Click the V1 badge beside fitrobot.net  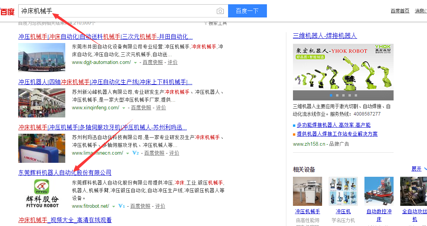click(x=121, y=206)
